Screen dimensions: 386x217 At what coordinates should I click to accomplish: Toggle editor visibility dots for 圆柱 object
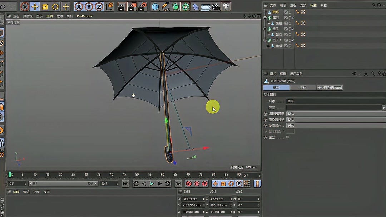point(290,23)
